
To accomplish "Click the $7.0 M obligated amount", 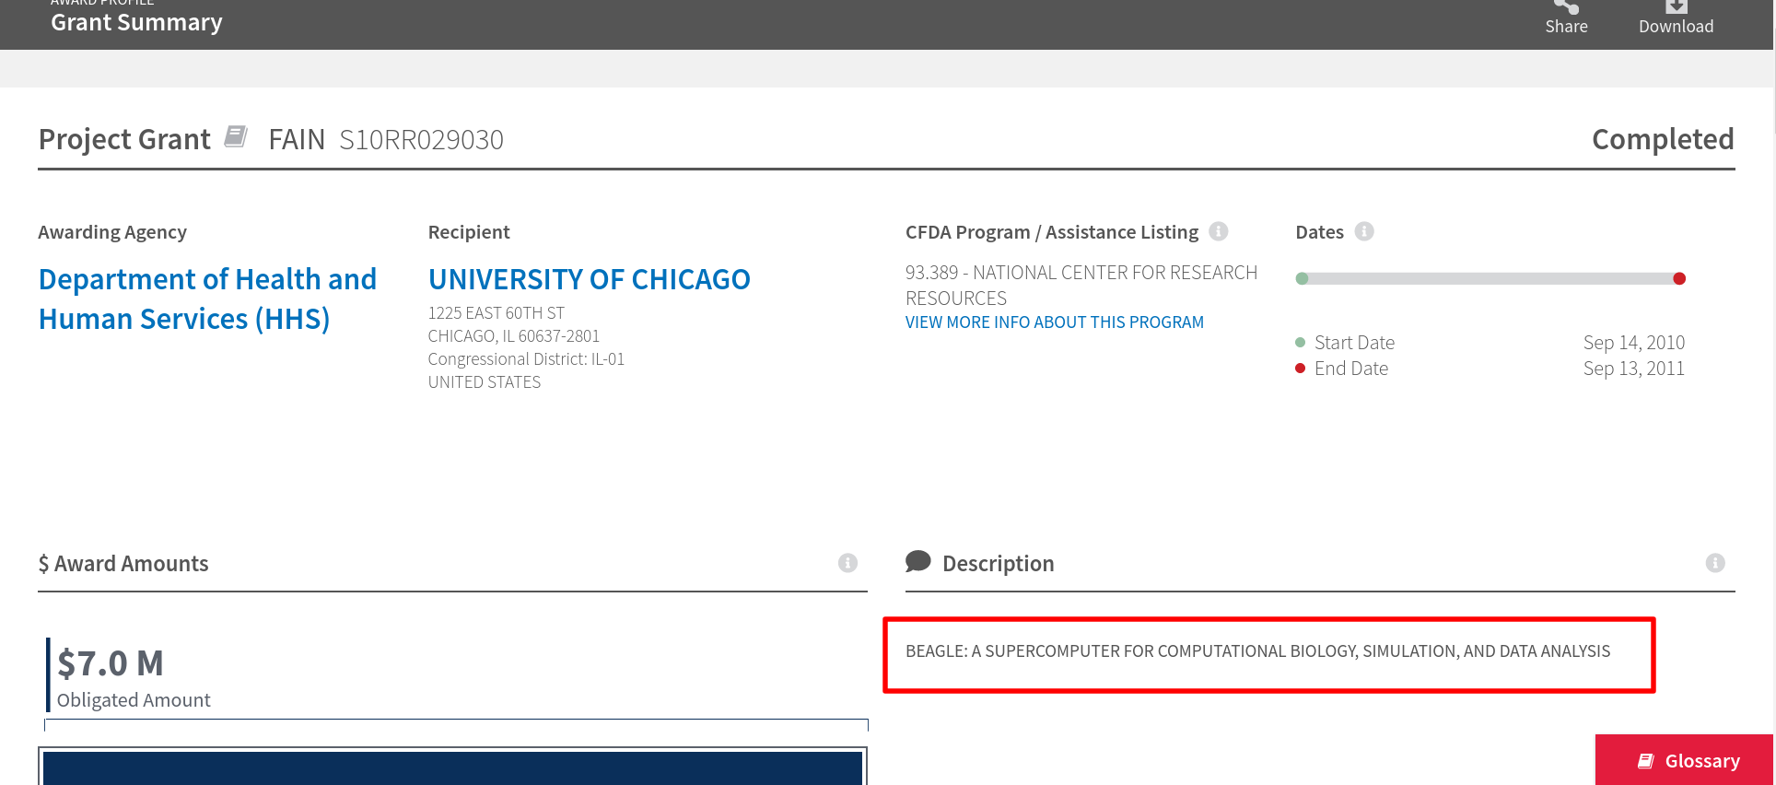I will [111, 663].
